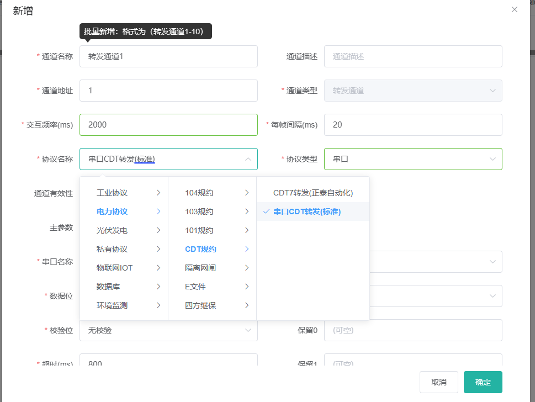
Task: Click the 通道地址 input field
Action: coord(168,91)
